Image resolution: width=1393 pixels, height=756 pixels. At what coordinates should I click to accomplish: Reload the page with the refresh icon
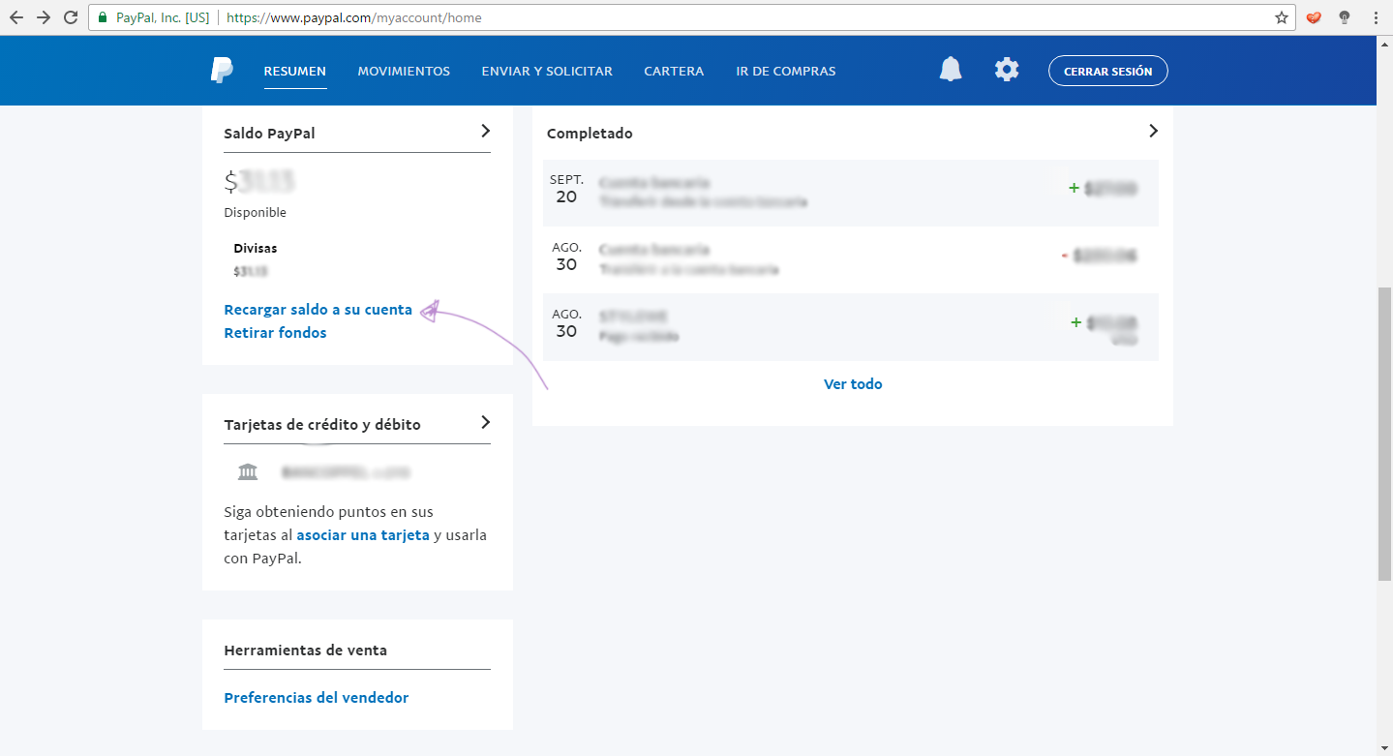70,17
